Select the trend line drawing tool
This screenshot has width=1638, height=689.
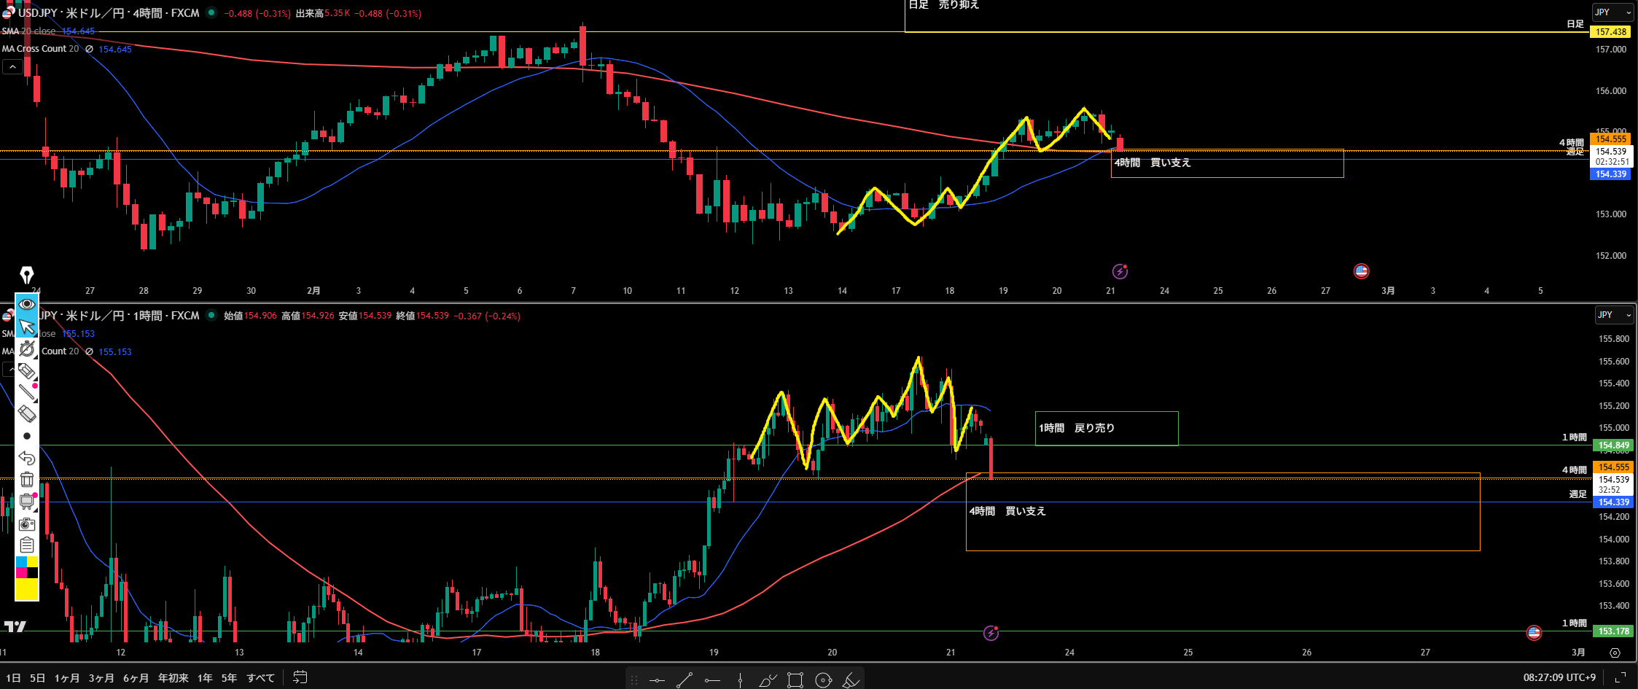tap(684, 680)
